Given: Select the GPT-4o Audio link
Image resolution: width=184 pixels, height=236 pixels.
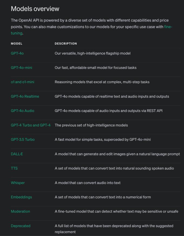Looking at the screenshot, I should click(22, 111).
